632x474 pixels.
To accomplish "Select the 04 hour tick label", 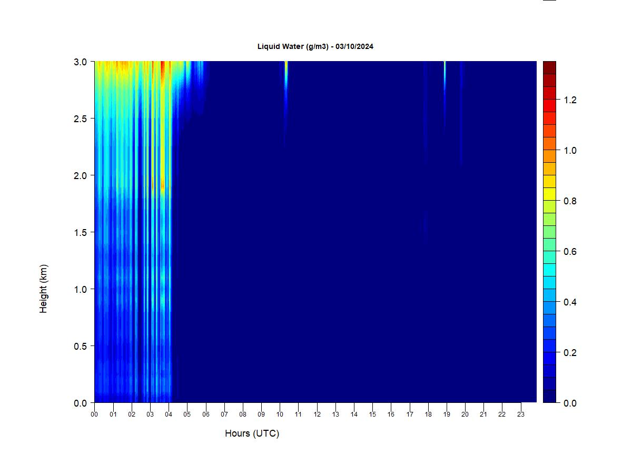I will coord(169,414).
